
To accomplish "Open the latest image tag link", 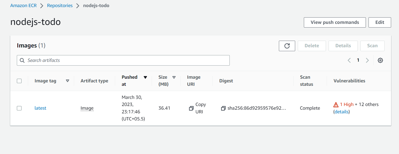I will coord(40,108).
